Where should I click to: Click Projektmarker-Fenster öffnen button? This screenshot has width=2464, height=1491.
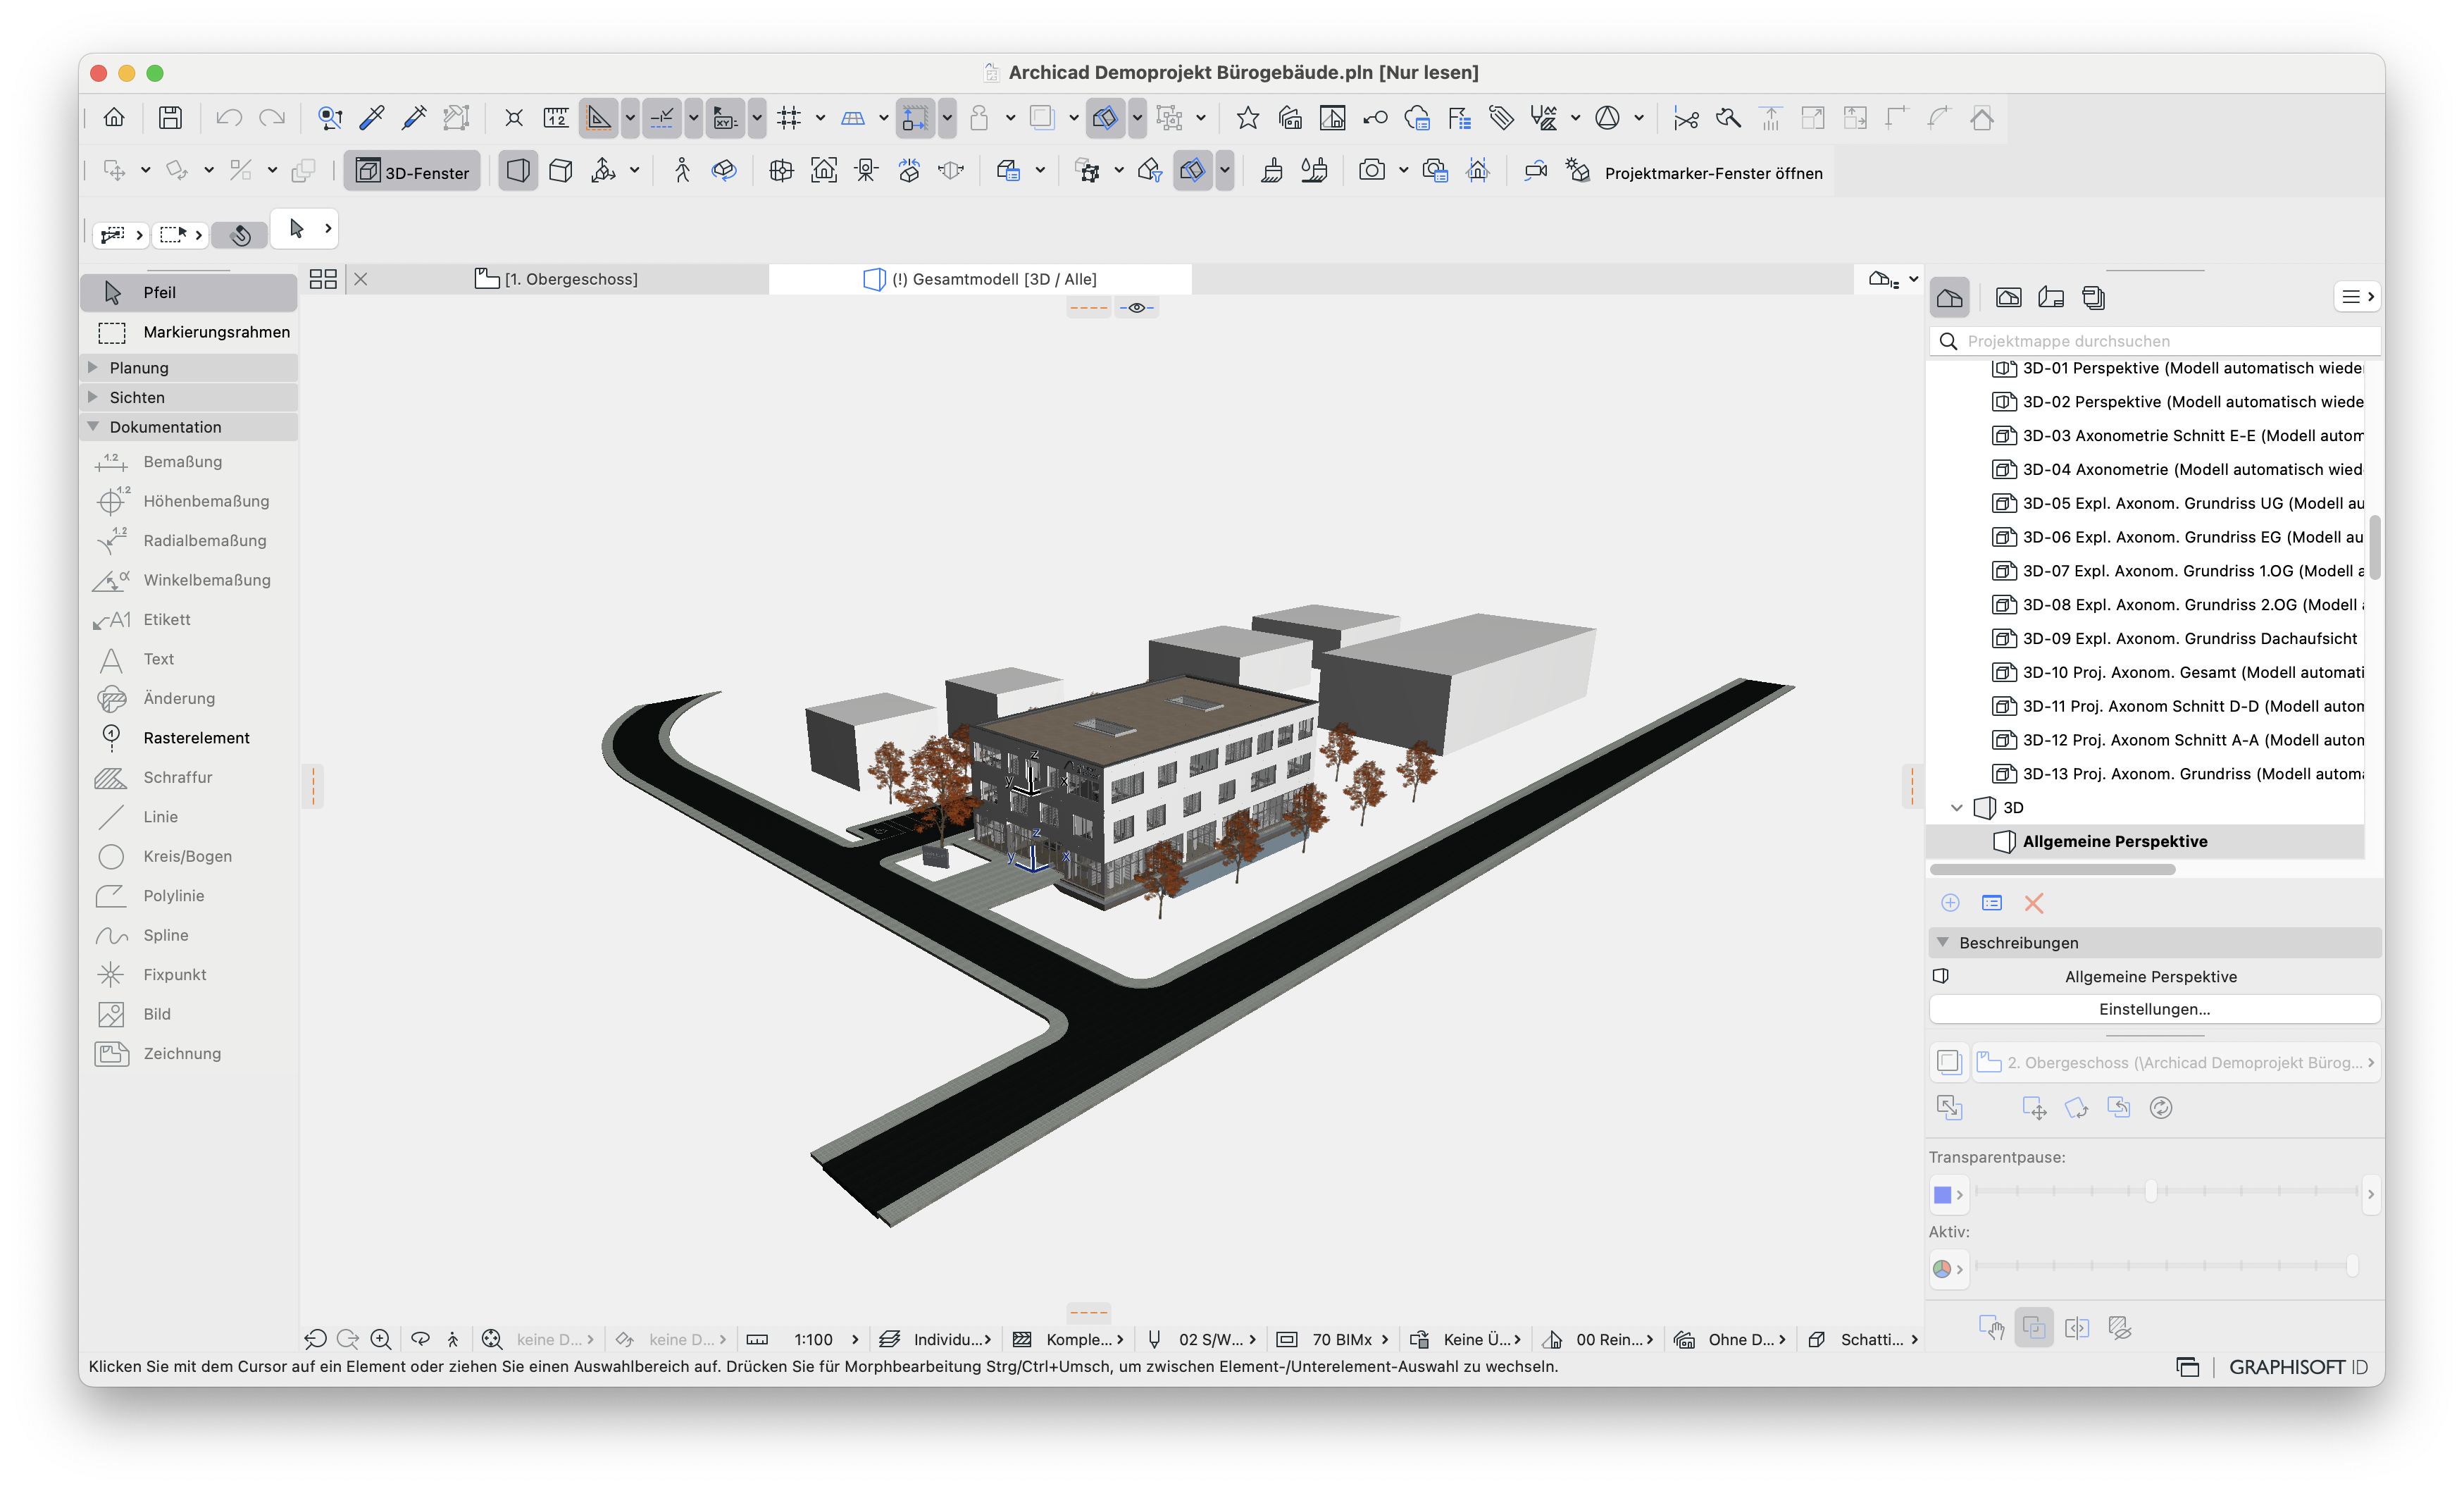[x=1713, y=173]
